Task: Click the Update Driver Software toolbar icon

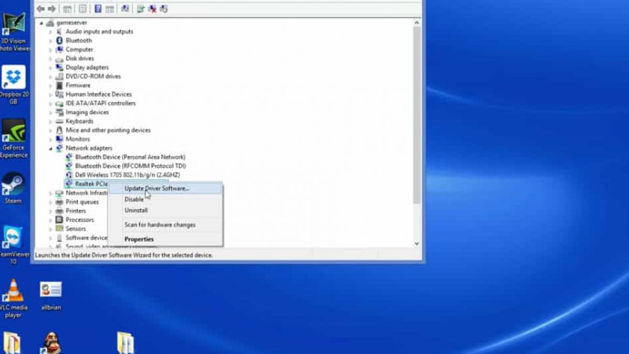Action: (141, 9)
